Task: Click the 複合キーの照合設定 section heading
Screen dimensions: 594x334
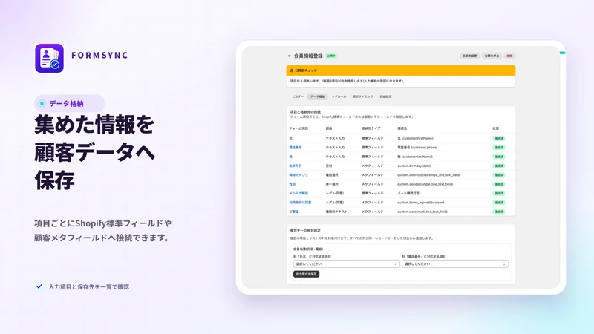Action: tap(305, 230)
